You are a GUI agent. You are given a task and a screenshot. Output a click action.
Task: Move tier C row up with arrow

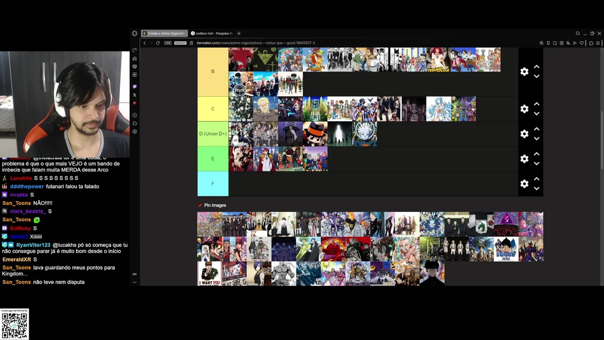coord(537,104)
